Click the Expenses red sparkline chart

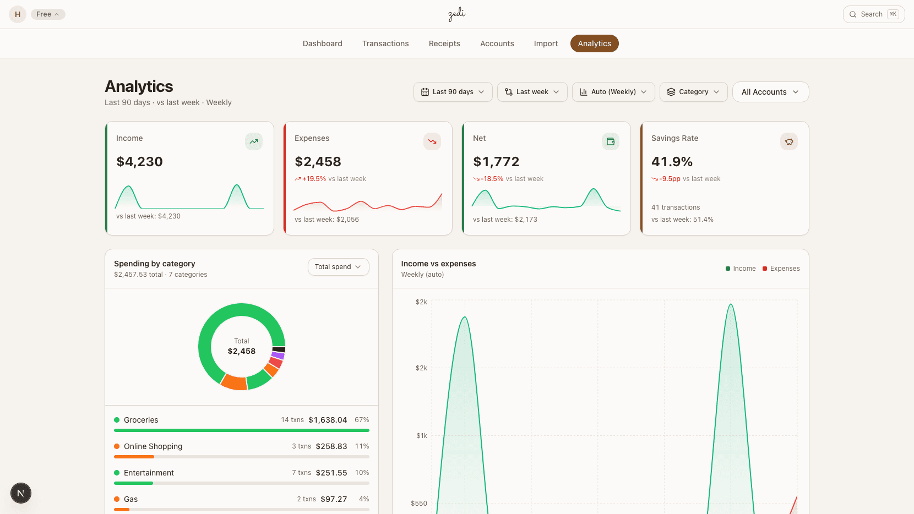[368, 202]
